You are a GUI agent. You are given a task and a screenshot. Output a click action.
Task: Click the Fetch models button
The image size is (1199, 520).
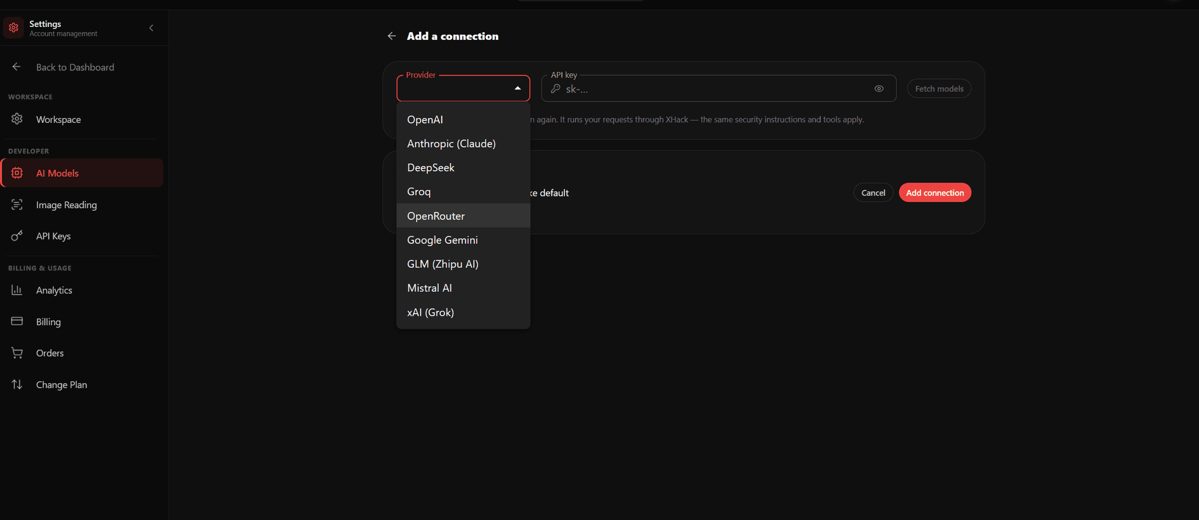point(939,88)
